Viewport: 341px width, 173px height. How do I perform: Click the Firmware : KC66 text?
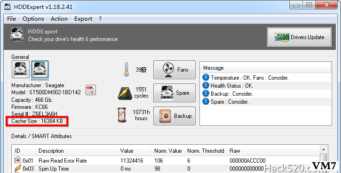point(30,107)
